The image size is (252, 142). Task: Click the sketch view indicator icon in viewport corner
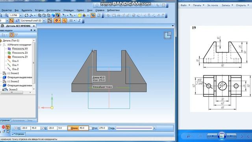[x=167, y=35]
